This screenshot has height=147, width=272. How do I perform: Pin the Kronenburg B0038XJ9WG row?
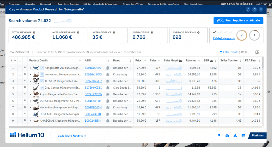pos(25,74)
